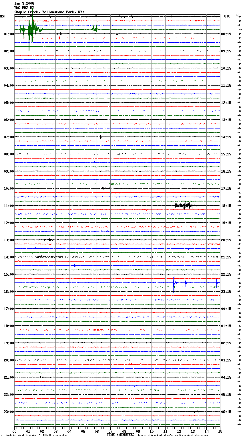This screenshot has width=243, height=439.
Task: Click the black event on the 13:00 trace
Action: pyautogui.click(x=50, y=240)
